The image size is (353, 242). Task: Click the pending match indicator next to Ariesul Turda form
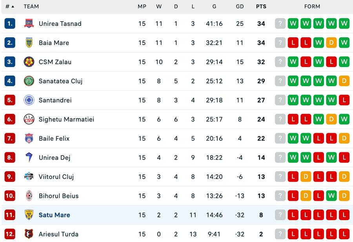pyautogui.click(x=280, y=234)
